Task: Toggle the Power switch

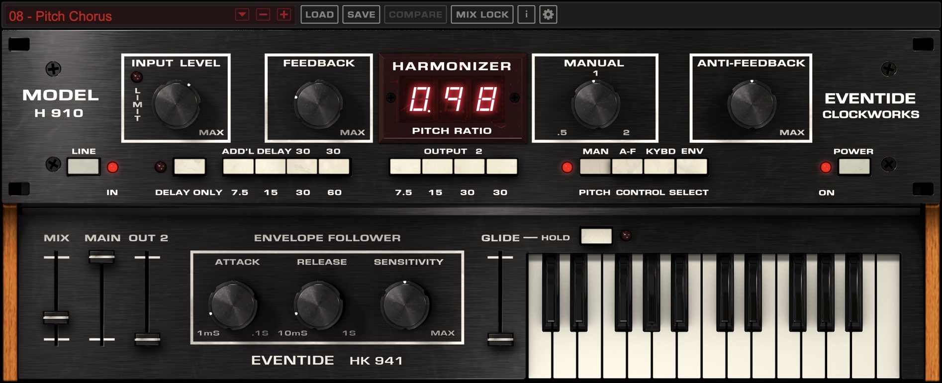Action: tap(853, 167)
